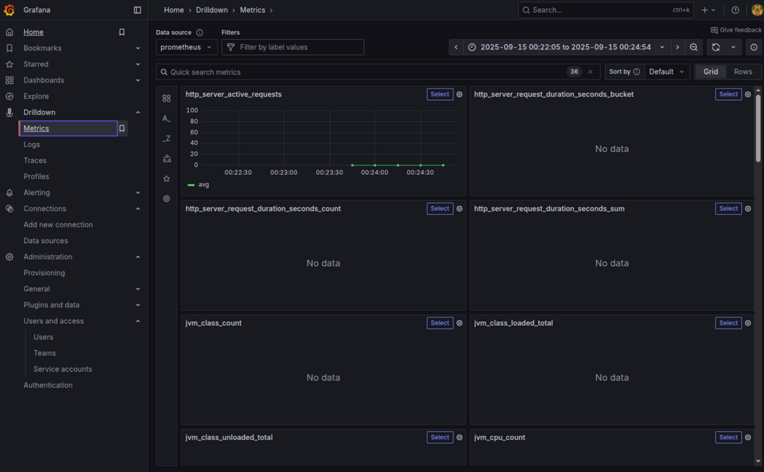Expand the Bookmarks section chevron
The image size is (764, 472).
pos(138,48)
